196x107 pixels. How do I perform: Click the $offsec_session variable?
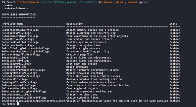point(64,2)
